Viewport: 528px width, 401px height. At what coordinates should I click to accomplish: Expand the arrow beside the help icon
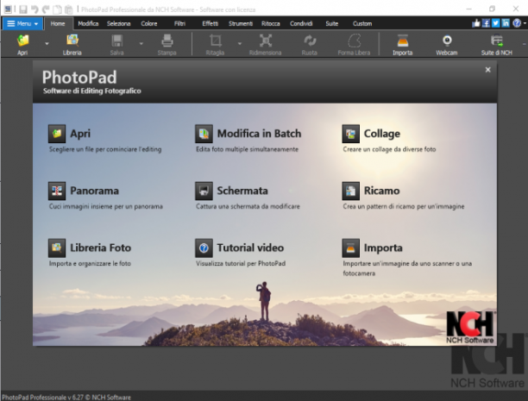525,23
